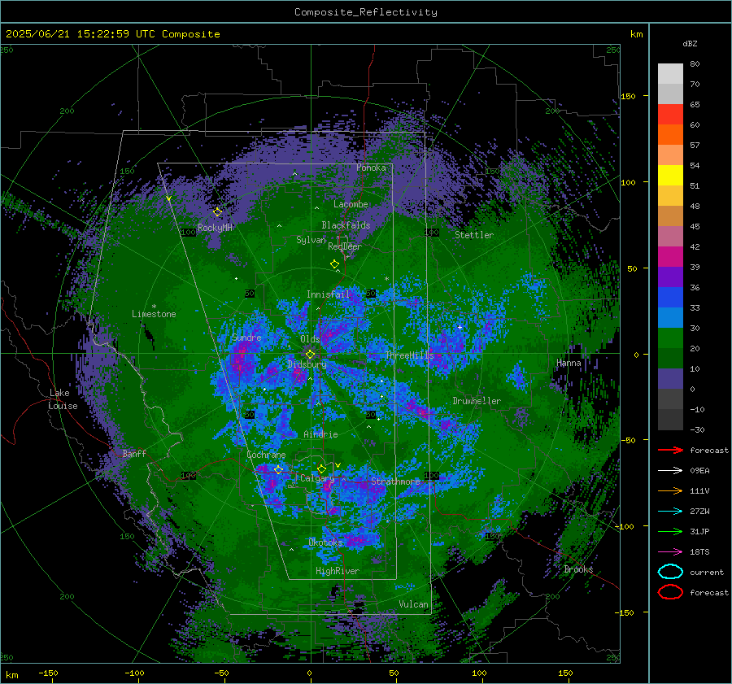Screen dimensions: 732x684
Task: Click the RedDeer city label
Action: pos(345,246)
